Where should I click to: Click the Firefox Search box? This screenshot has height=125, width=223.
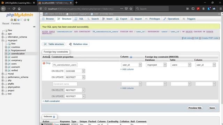(152, 9)
